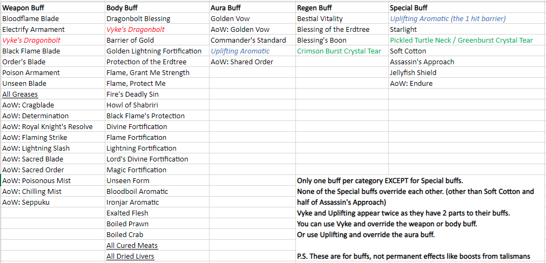
Task: Select the Bestial Vitality cell
Action: [x=320, y=19]
